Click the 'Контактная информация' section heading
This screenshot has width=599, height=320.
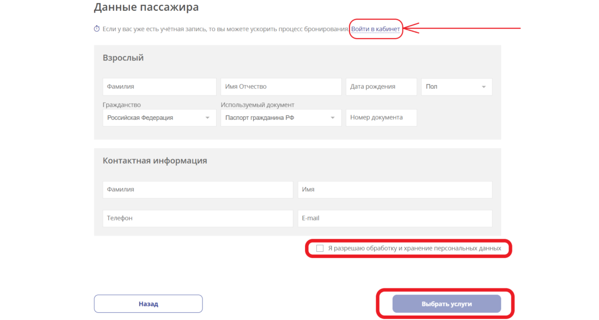(155, 161)
